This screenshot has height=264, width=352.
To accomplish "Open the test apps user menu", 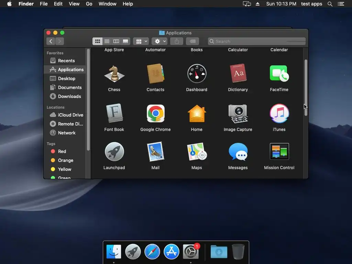I will pos(311,4).
